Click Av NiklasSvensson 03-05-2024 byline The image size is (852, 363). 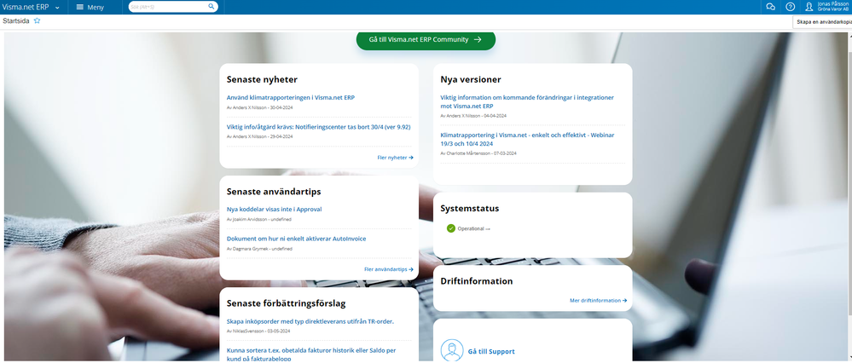(258, 331)
